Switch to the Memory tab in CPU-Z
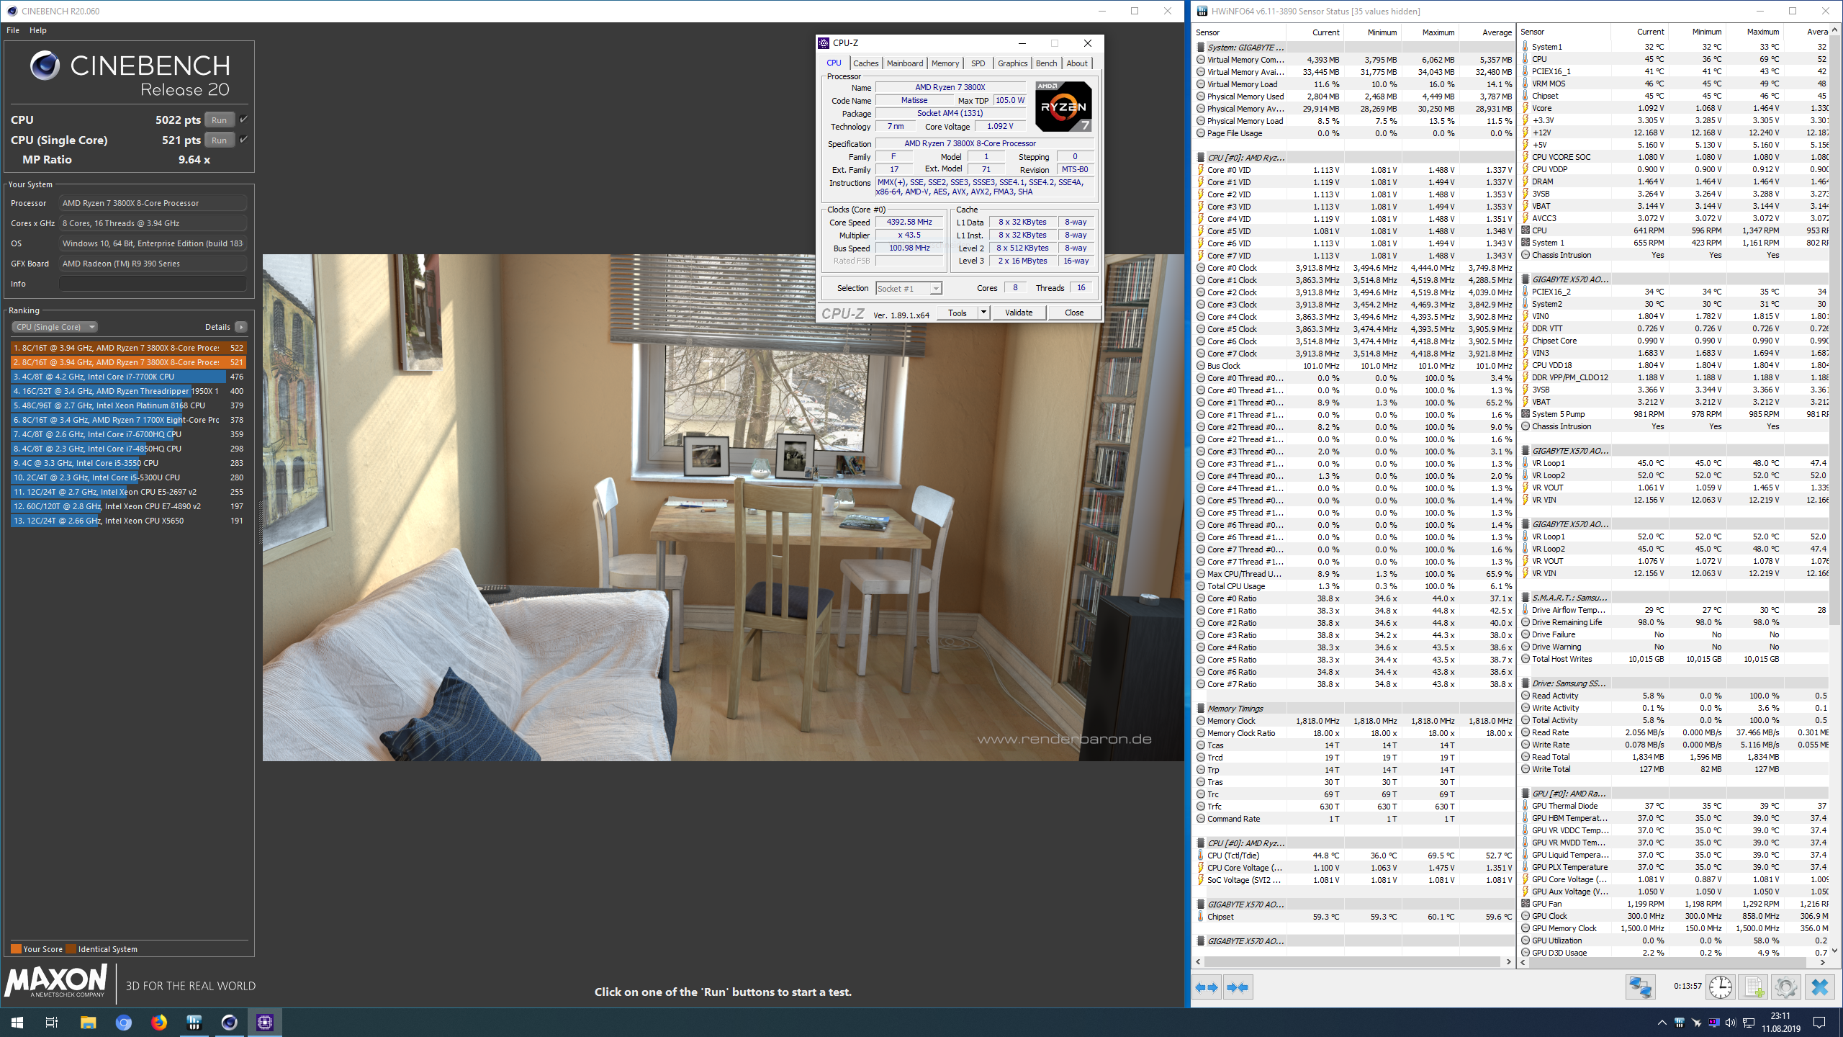The width and height of the screenshot is (1843, 1037). (945, 63)
